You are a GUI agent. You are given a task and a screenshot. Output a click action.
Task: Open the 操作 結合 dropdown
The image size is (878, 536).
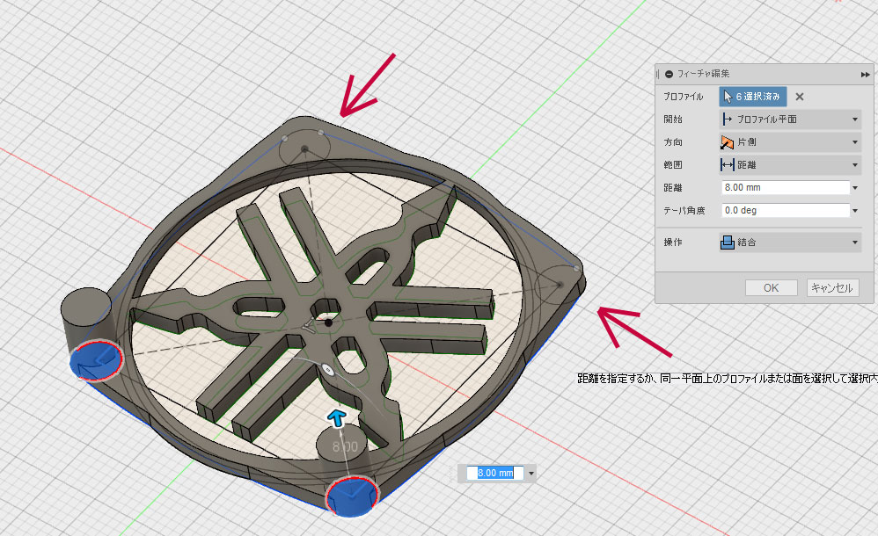click(789, 243)
